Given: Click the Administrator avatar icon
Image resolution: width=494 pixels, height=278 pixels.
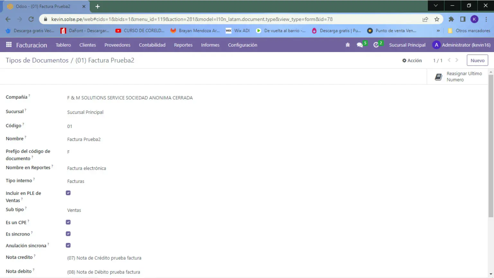Looking at the screenshot, I should tap(436, 45).
